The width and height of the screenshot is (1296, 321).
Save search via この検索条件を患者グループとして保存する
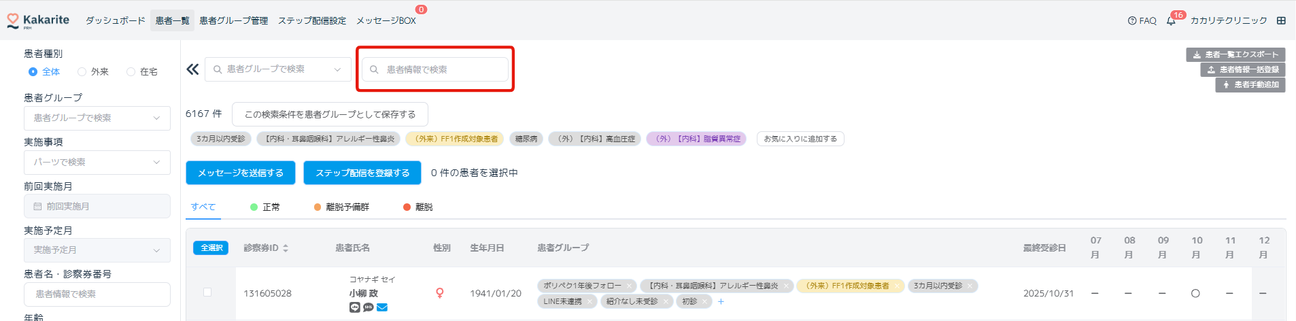330,114
